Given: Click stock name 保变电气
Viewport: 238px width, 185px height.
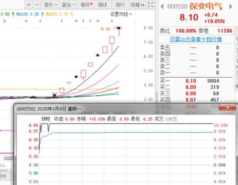Looking at the screenshot, I should click(x=206, y=6).
